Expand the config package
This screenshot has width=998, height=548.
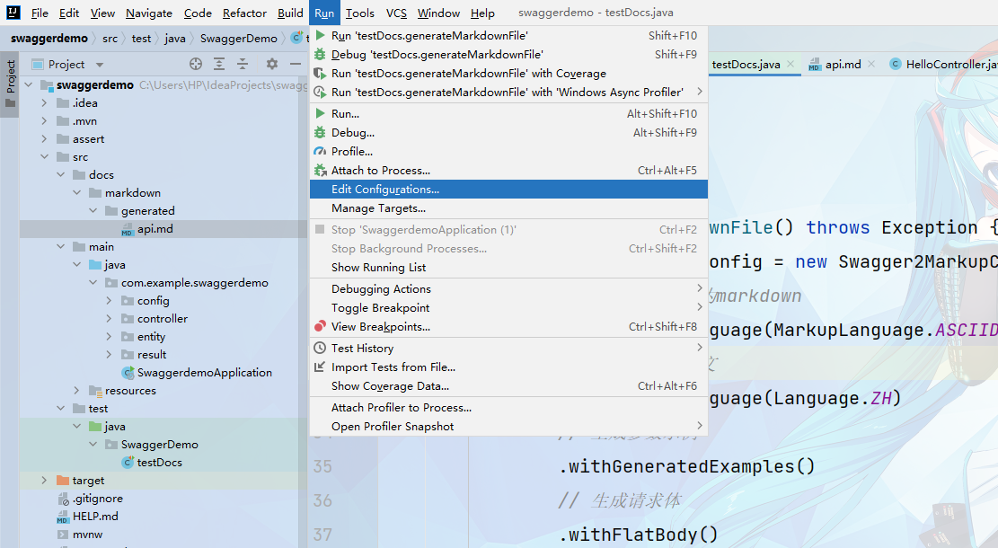click(109, 300)
